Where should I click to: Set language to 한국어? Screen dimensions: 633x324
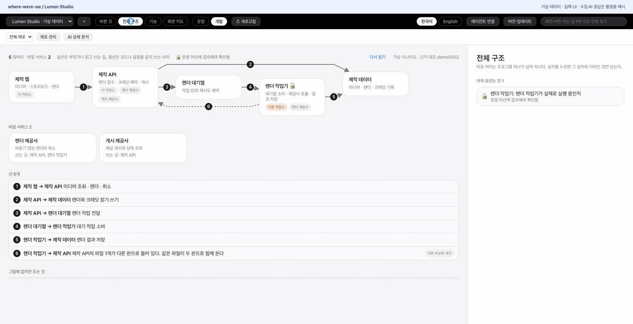point(427,21)
